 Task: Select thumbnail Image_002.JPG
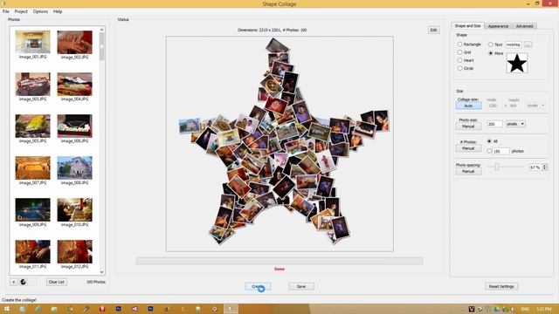point(74,44)
